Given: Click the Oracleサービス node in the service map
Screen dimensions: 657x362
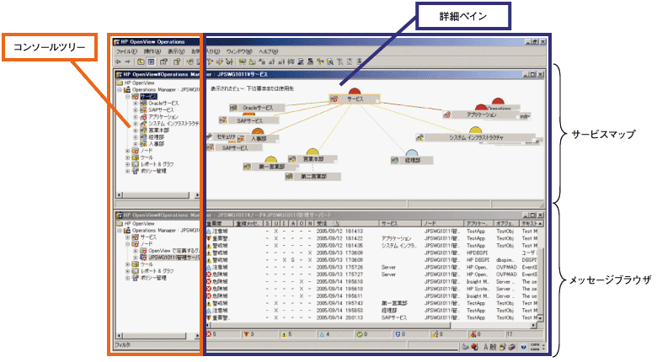Looking at the screenshot, I should click(257, 108).
